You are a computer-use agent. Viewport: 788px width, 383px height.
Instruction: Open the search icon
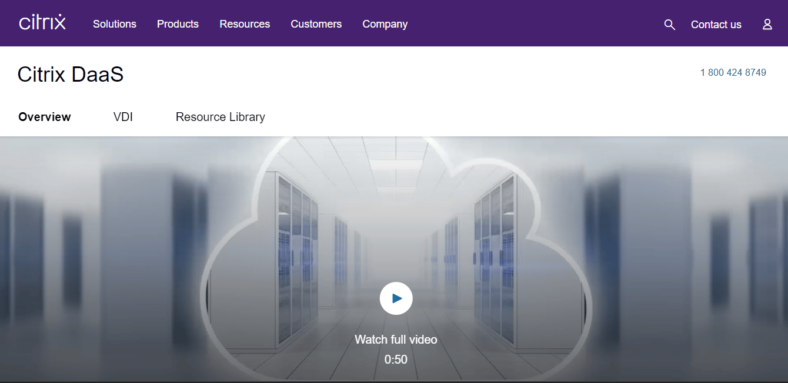click(x=669, y=24)
